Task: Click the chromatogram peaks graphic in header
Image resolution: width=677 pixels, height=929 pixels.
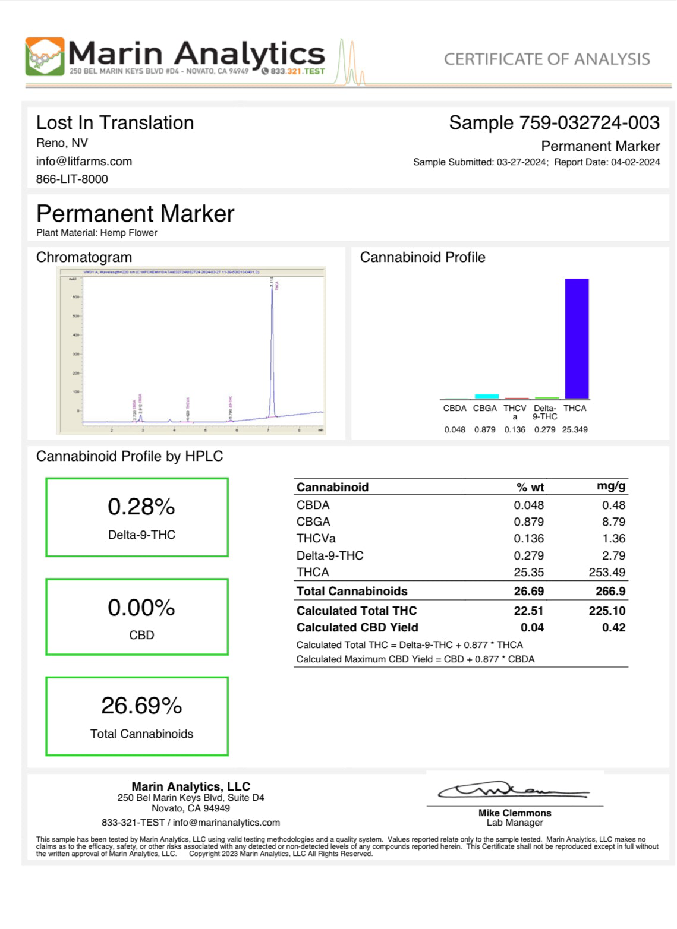Action: tap(351, 63)
